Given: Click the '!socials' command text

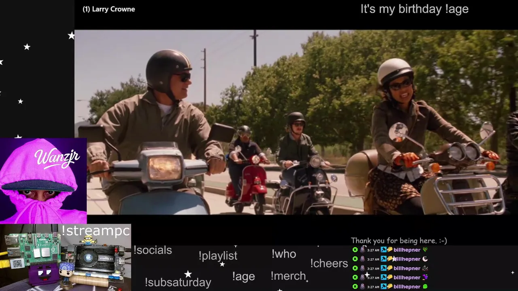Looking at the screenshot, I should pyautogui.click(x=153, y=250).
